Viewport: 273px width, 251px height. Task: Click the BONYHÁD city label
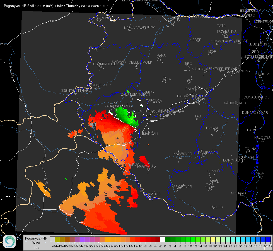pos(231,160)
